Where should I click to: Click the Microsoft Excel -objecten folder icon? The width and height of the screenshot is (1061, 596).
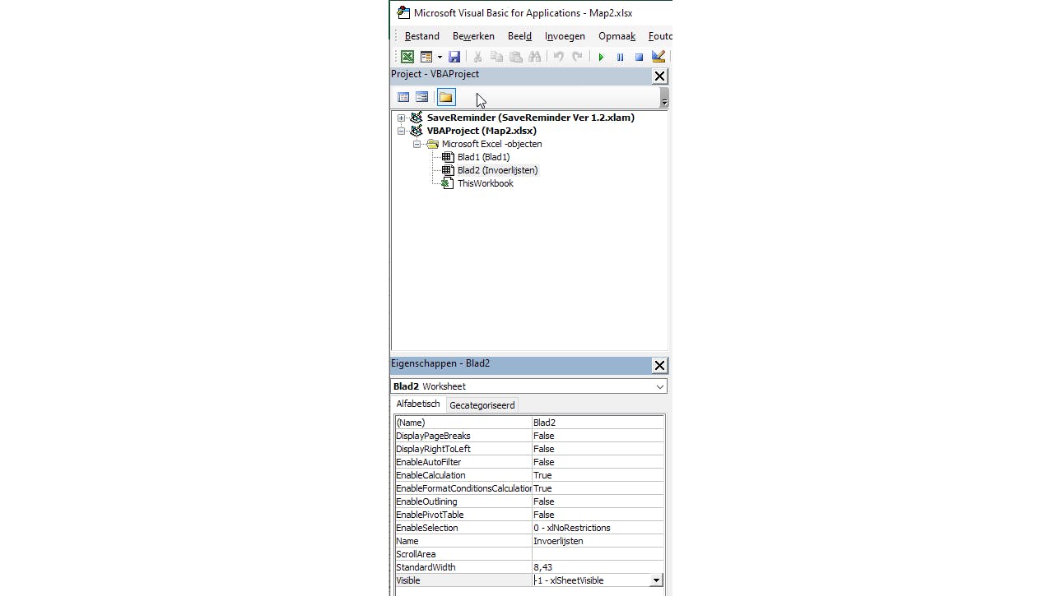[x=432, y=144]
